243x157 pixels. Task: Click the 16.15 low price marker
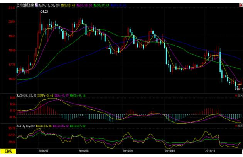(239, 89)
